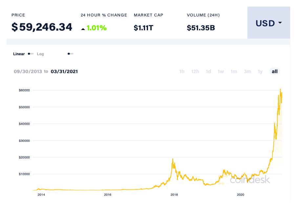Open the USD currency dropdown
The height and width of the screenshot is (221, 297).
268,23
